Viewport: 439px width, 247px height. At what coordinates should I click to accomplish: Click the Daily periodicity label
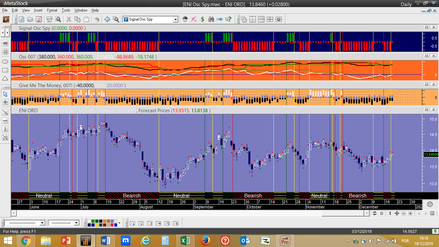[x=406, y=4]
